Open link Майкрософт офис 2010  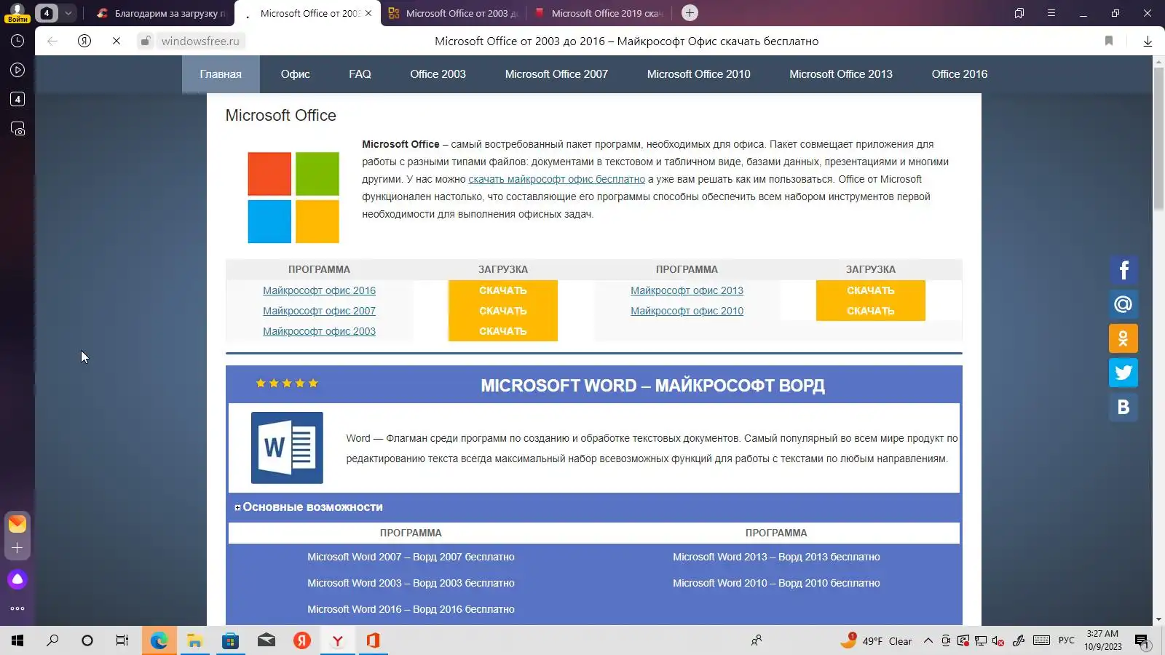pos(687,311)
